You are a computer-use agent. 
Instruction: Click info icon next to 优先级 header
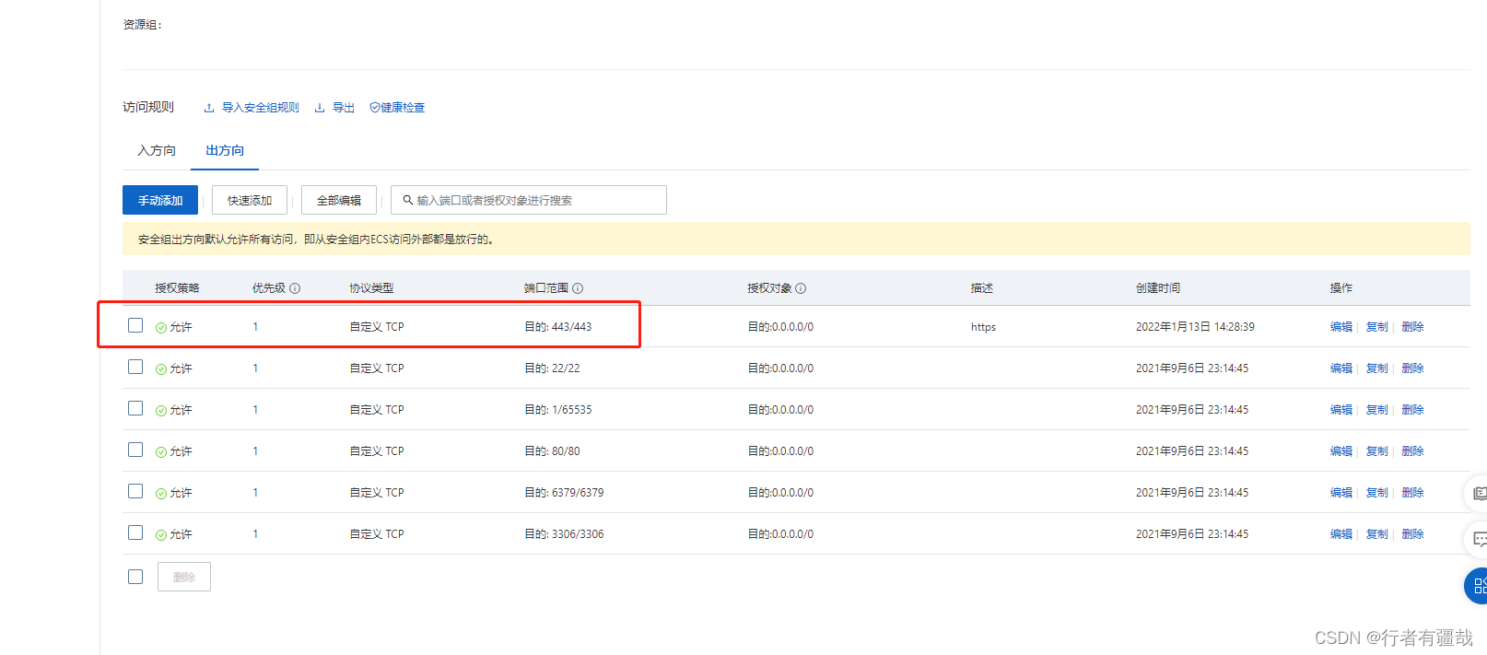click(x=295, y=288)
